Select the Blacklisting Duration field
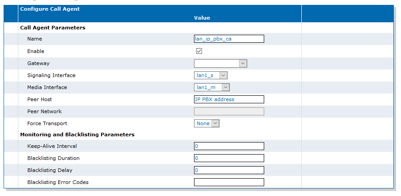The image size is (401, 196). click(229, 158)
